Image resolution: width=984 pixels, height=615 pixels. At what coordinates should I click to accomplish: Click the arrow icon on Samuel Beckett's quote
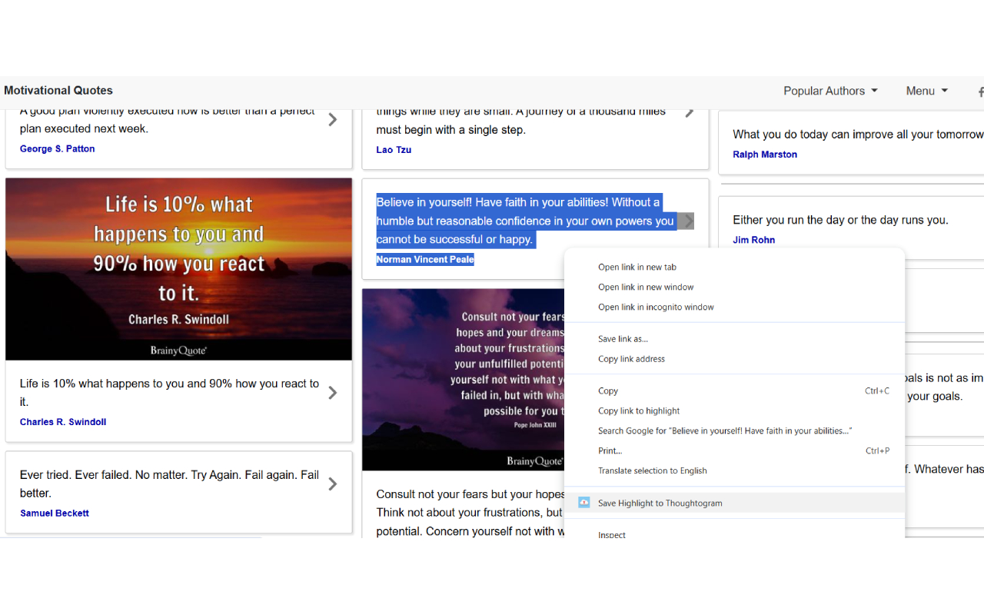point(332,484)
